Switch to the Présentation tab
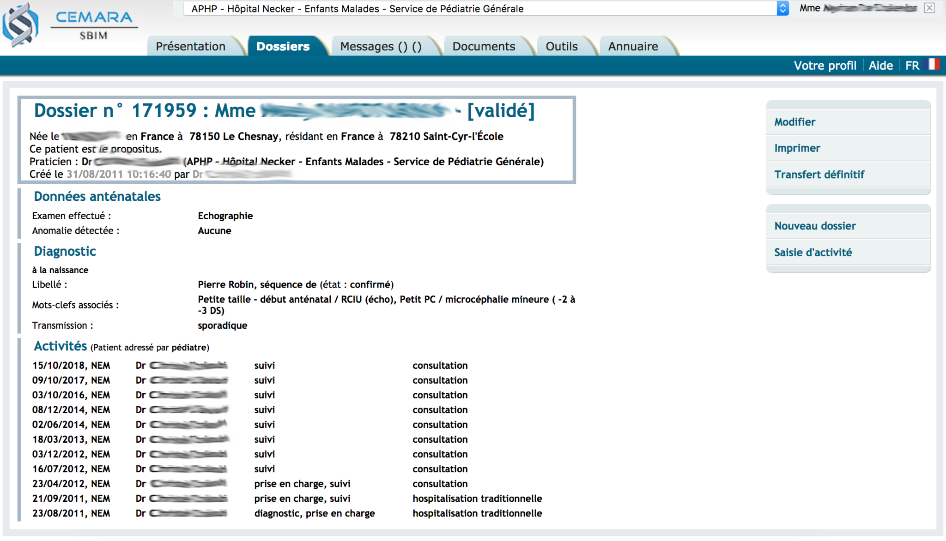Image resolution: width=946 pixels, height=541 pixels. (x=190, y=47)
